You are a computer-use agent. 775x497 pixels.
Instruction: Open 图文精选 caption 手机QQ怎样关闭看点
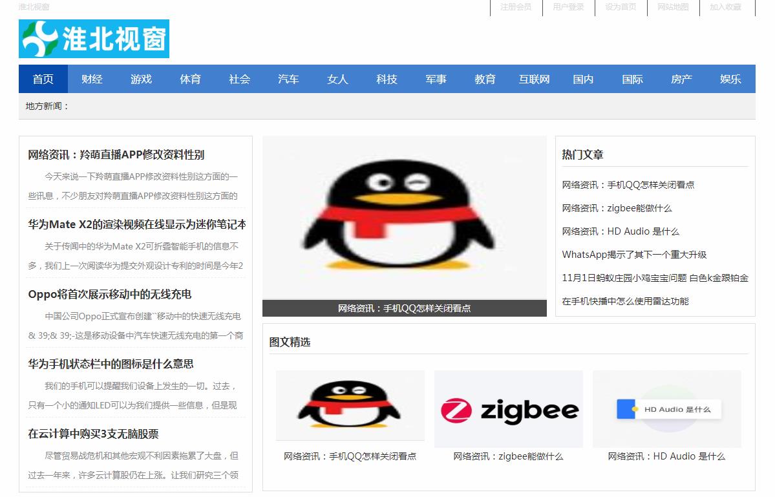[350, 456]
